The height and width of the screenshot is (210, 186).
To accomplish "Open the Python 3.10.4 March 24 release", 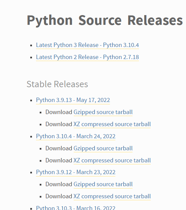I will point(76,136).
